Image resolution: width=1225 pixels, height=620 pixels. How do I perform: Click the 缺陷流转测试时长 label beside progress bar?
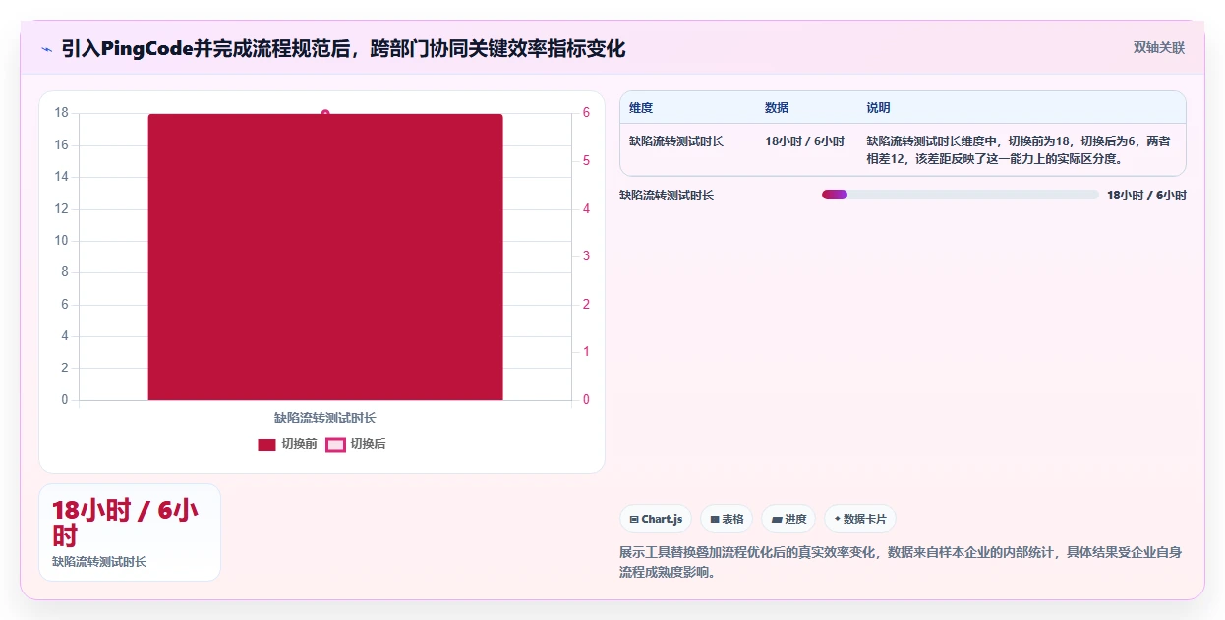pyautogui.click(x=667, y=195)
